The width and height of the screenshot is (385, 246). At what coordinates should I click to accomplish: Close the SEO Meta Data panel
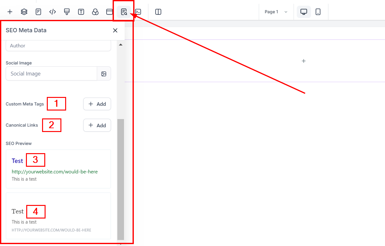click(115, 30)
